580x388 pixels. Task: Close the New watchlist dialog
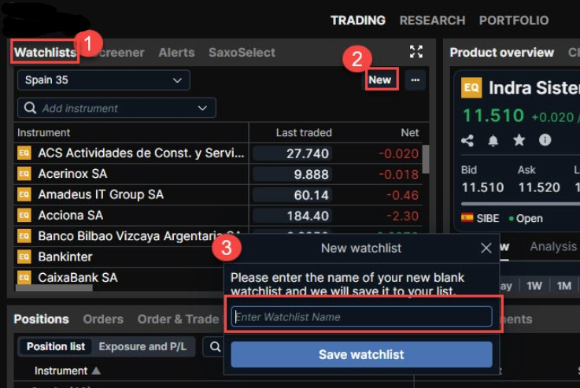pos(486,248)
